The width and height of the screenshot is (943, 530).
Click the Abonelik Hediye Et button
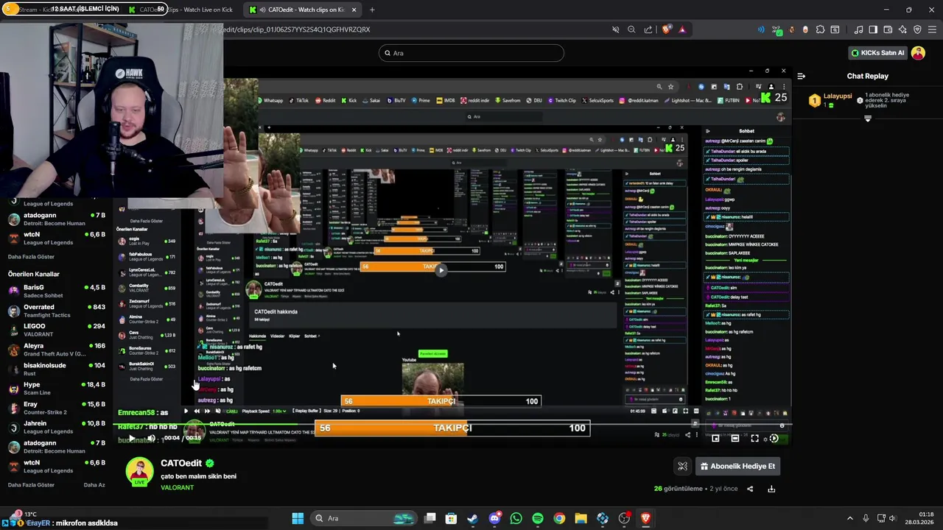[x=737, y=466]
